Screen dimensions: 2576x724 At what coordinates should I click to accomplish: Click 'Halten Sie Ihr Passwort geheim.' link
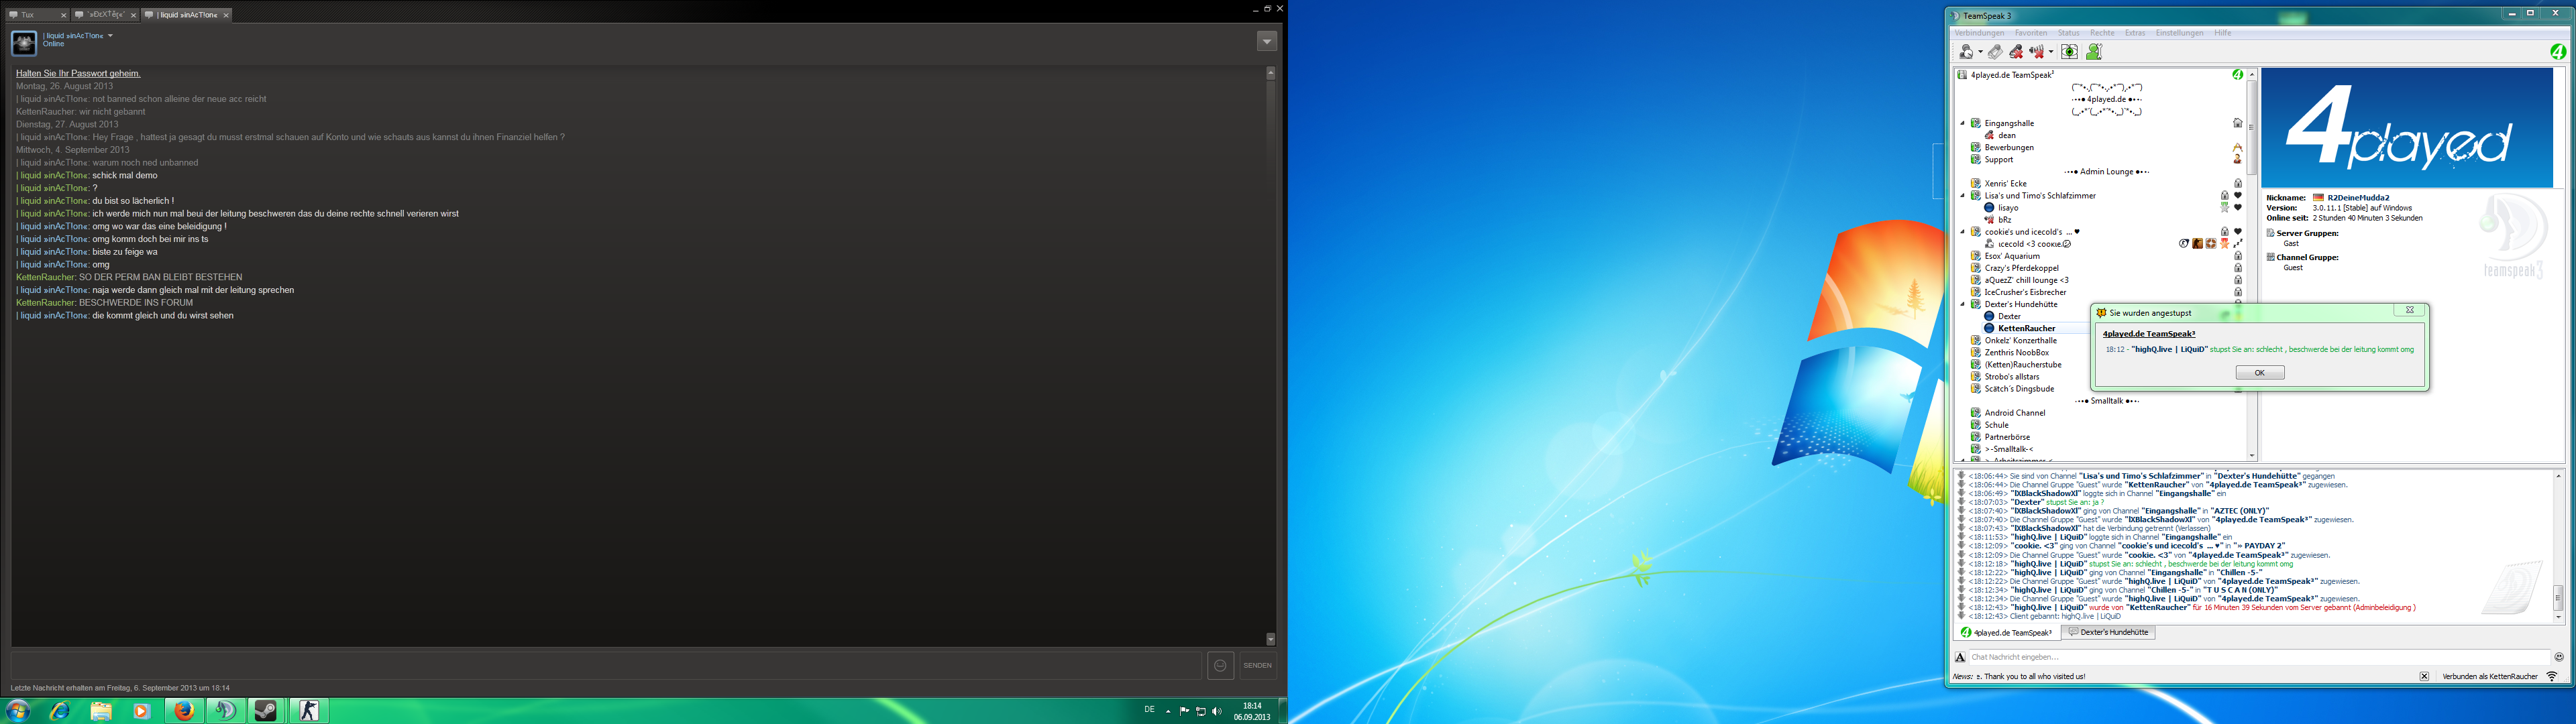tap(78, 73)
